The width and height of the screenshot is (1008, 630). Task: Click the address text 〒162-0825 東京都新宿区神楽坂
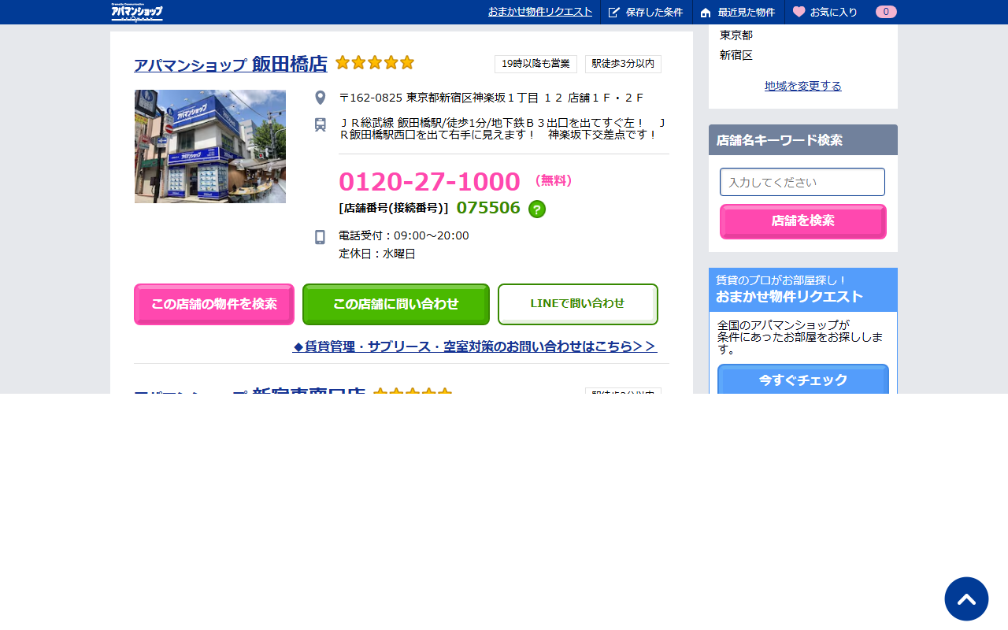click(x=491, y=98)
